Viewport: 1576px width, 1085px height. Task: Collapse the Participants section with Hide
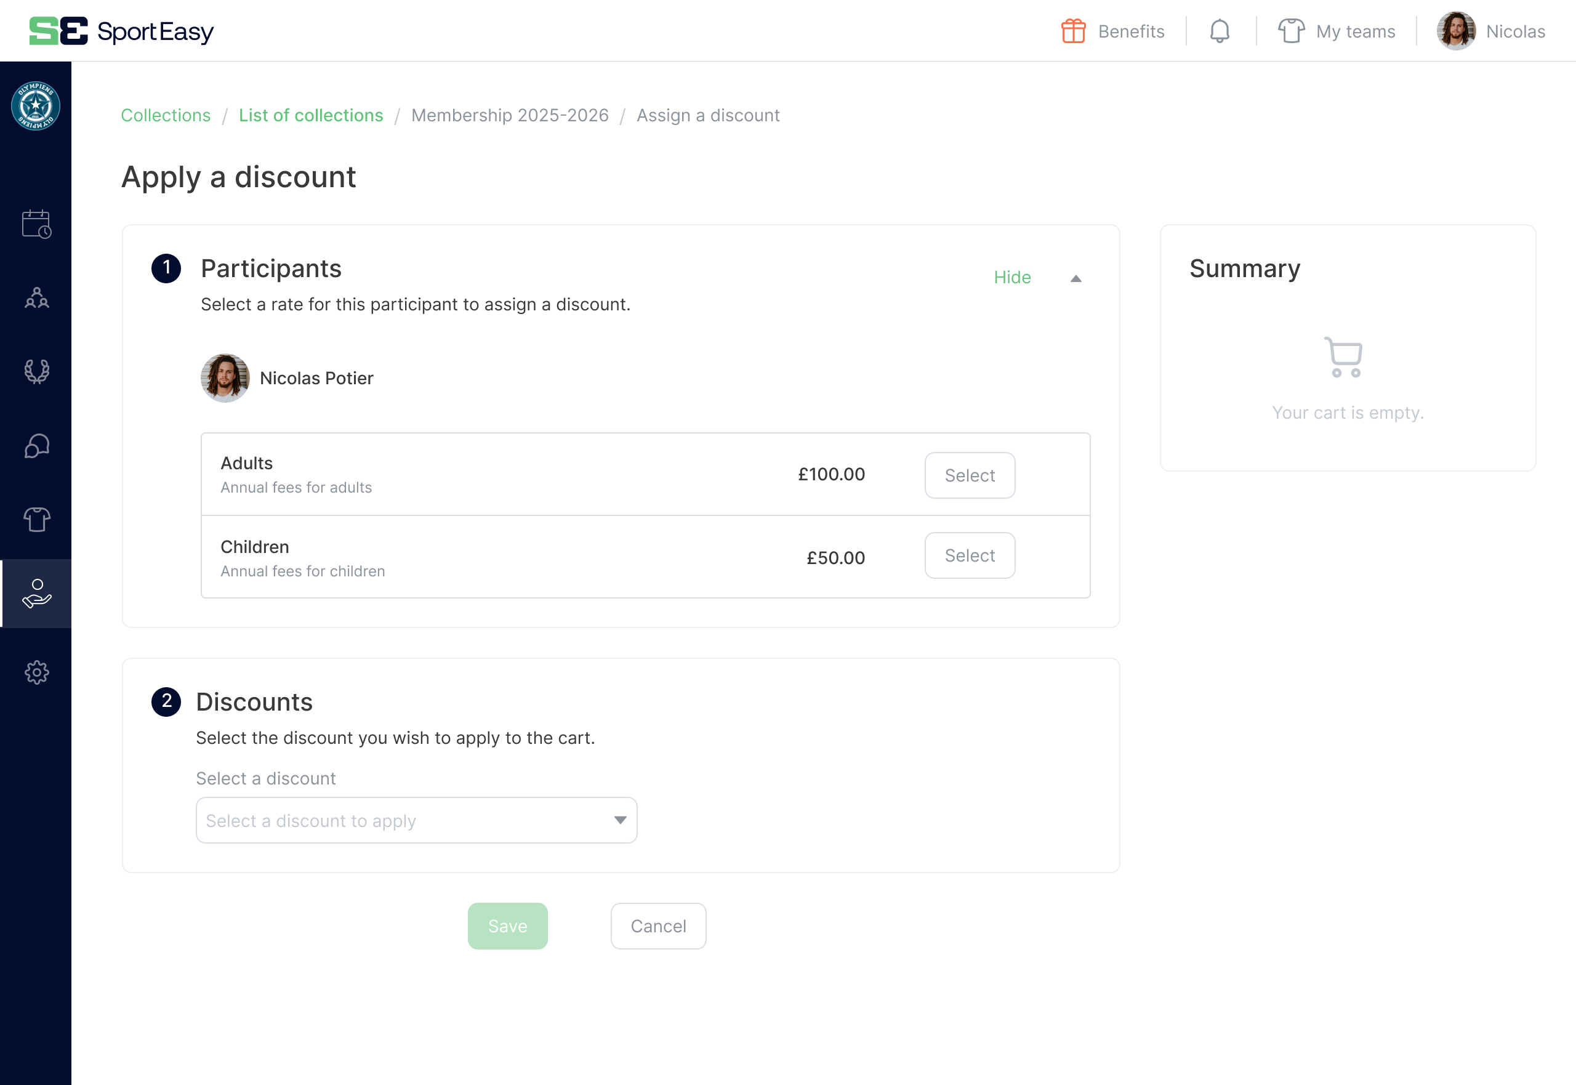(x=1012, y=277)
